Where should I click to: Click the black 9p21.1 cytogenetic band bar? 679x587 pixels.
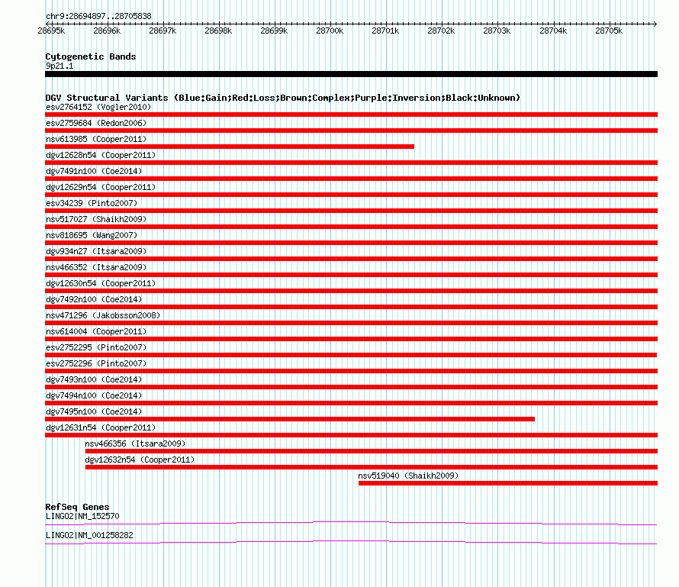(x=351, y=74)
